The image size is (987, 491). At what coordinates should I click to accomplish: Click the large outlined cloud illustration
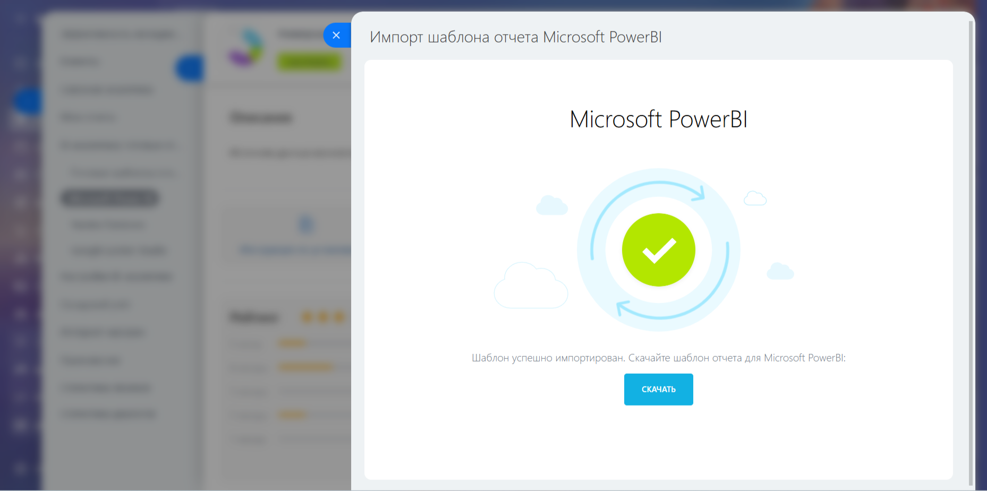click(530, 287)
